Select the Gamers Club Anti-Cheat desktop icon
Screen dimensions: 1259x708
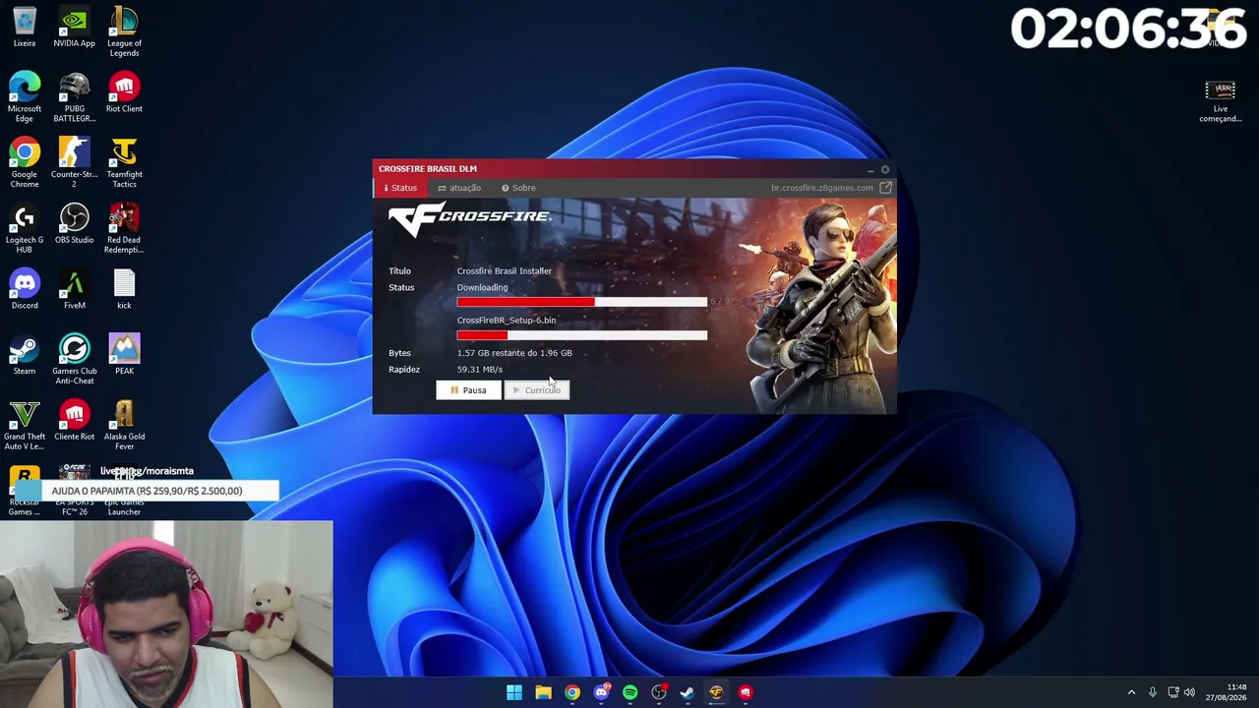(x=74, y=360)
